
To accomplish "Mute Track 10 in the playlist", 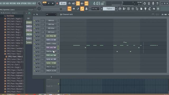I will click(x=59, y=84).
